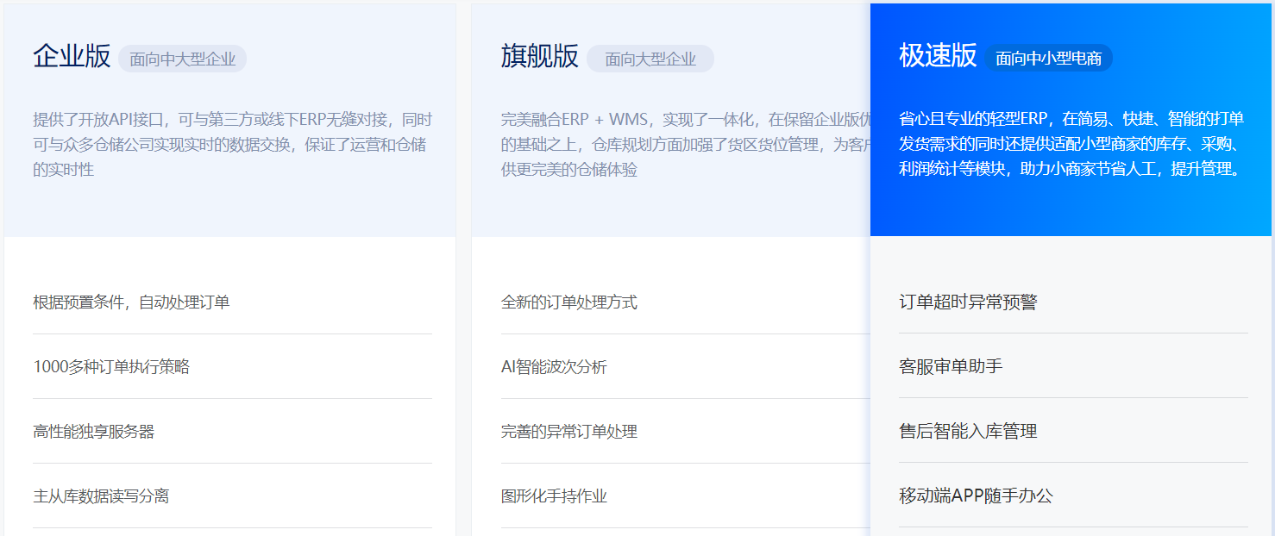Open the 移动端APP随手办公 feature

(x=976, y=496)
